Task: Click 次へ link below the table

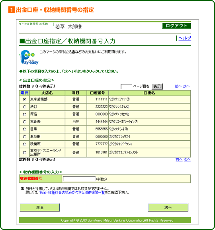Action: pos(187,159)
